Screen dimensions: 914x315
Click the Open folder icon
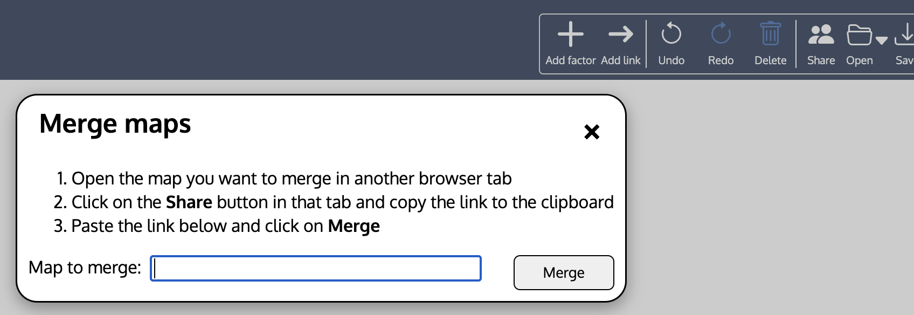click(859, 35)
